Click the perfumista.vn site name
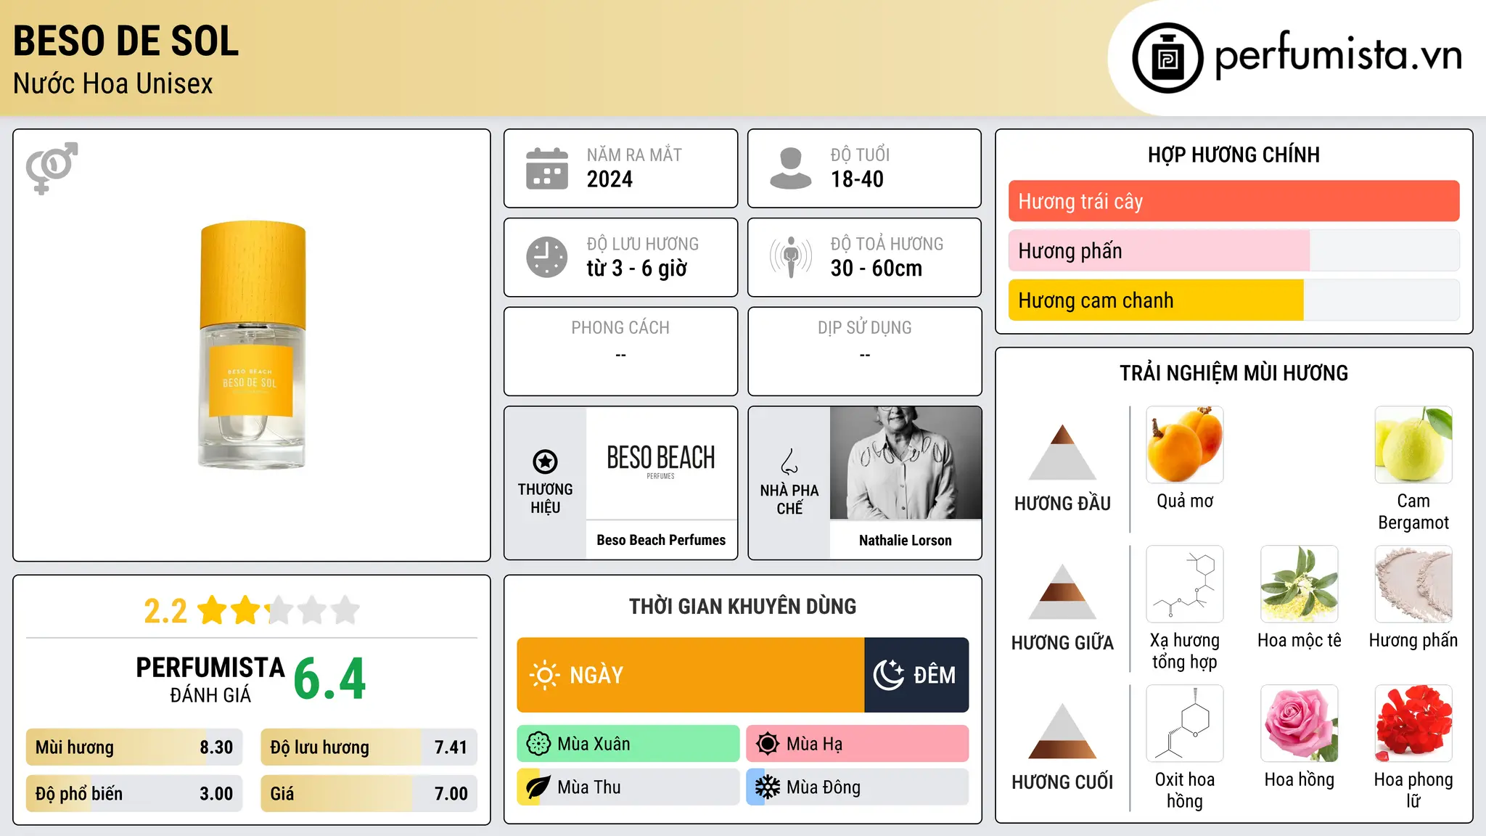The height and width of the screenshot is (836, 1486). coord(1338,55)
